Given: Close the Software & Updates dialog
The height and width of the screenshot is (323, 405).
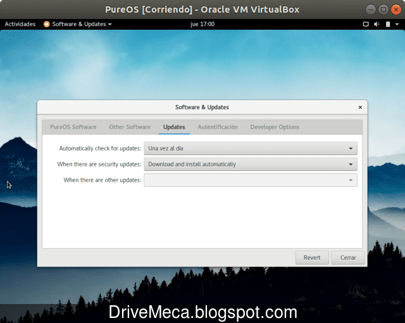Looking at the screenshot, I should click(x=360, y=107).
